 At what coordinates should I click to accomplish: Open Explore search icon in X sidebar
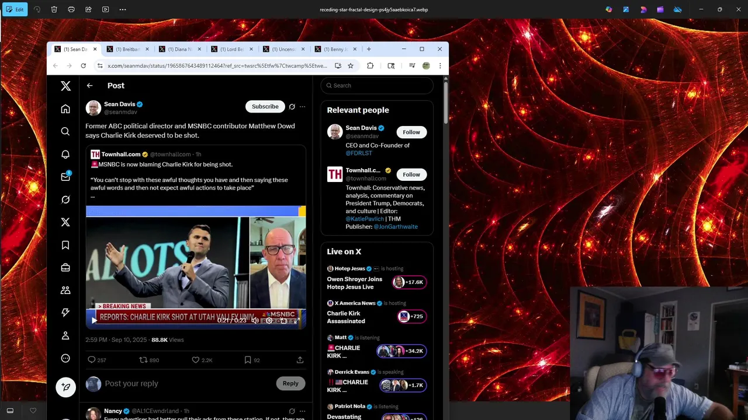(65, 131)
